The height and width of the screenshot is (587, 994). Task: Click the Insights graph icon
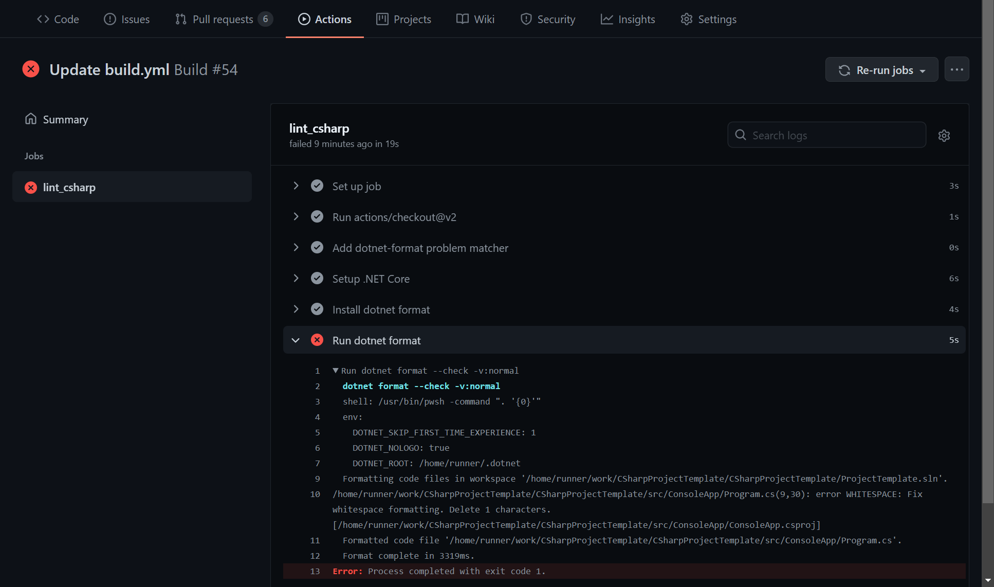[x=606, y=20]
